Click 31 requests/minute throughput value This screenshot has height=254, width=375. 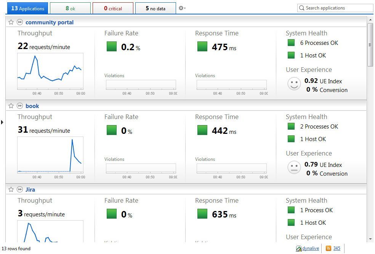click(44, 129)
